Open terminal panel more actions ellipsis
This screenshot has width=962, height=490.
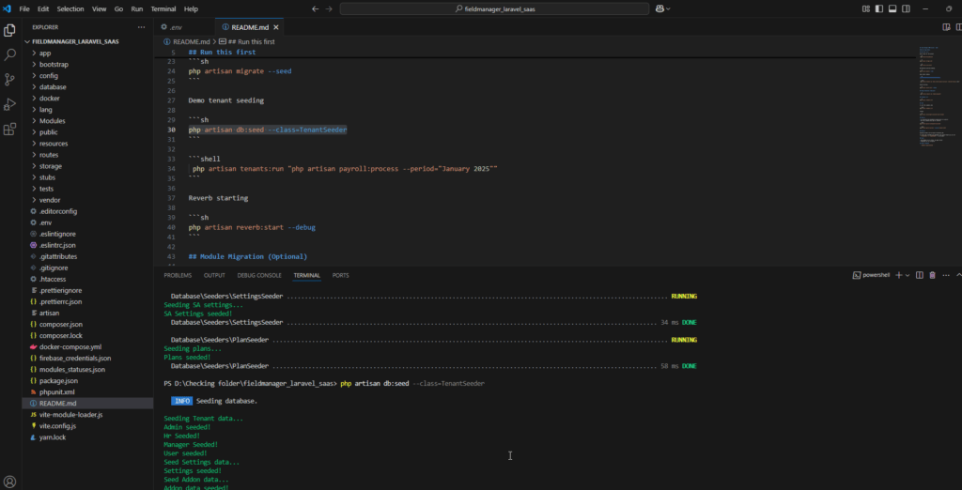(x=946, y=275)
